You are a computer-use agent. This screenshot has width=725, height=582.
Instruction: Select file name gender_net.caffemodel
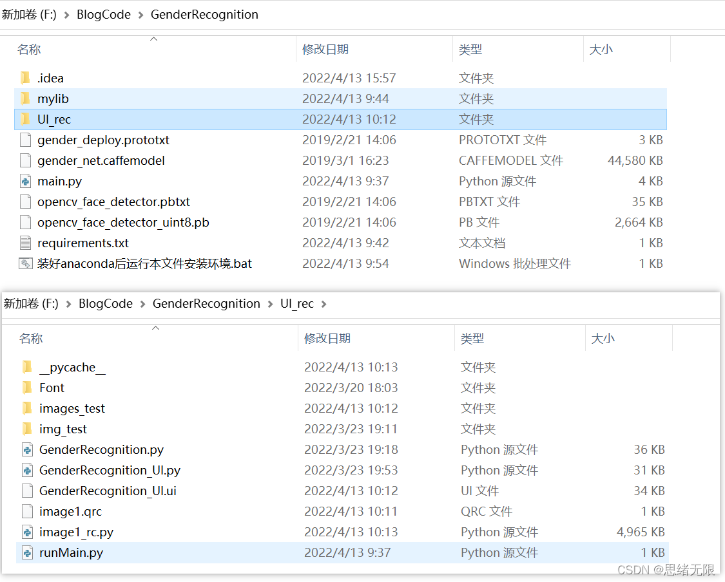(x=101, y=160)
